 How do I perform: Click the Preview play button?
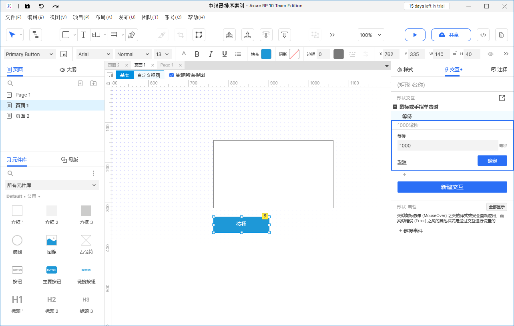pyautogui.click(x=415, y=35)
